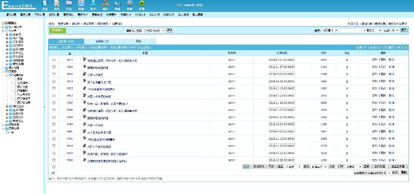The height and width of the screenshot is (194, 414).
Task: Open the 商城 card icon in header
Action: pyautogui.click(x=117, y=3)
